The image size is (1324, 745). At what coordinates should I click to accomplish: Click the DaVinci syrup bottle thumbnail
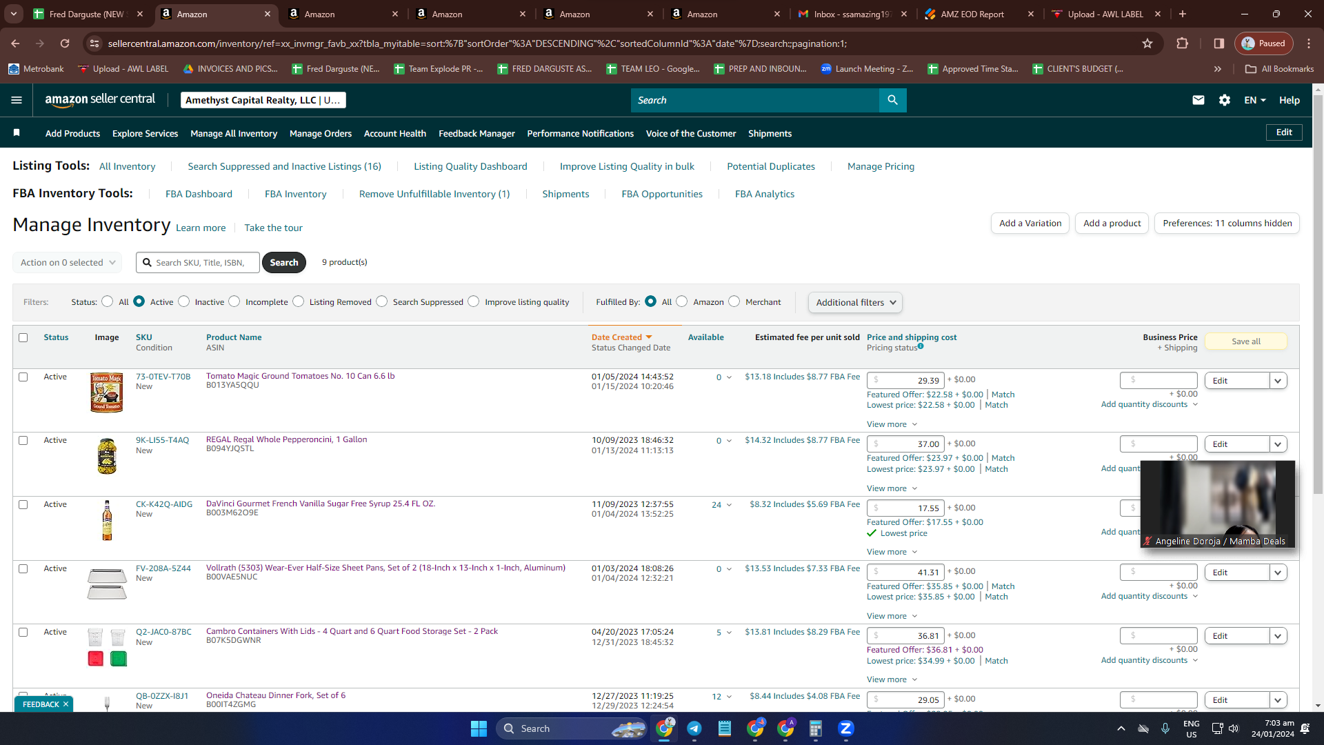point(107,520)
